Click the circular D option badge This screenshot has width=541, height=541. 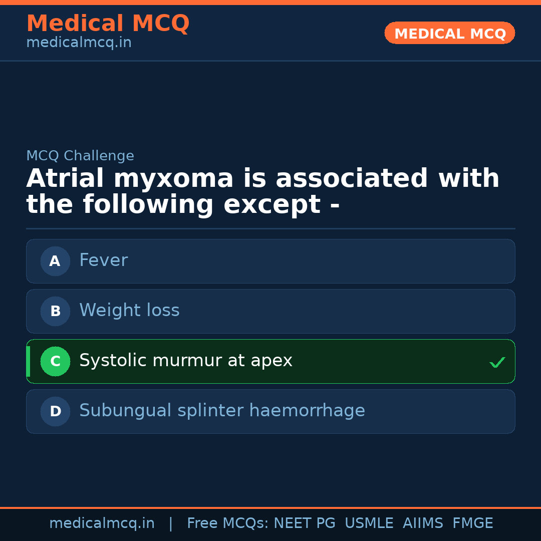coord(55,411)
